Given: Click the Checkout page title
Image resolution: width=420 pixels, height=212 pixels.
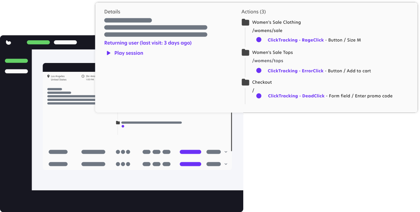Looking at the screenshot, I should tap(262, 82).
